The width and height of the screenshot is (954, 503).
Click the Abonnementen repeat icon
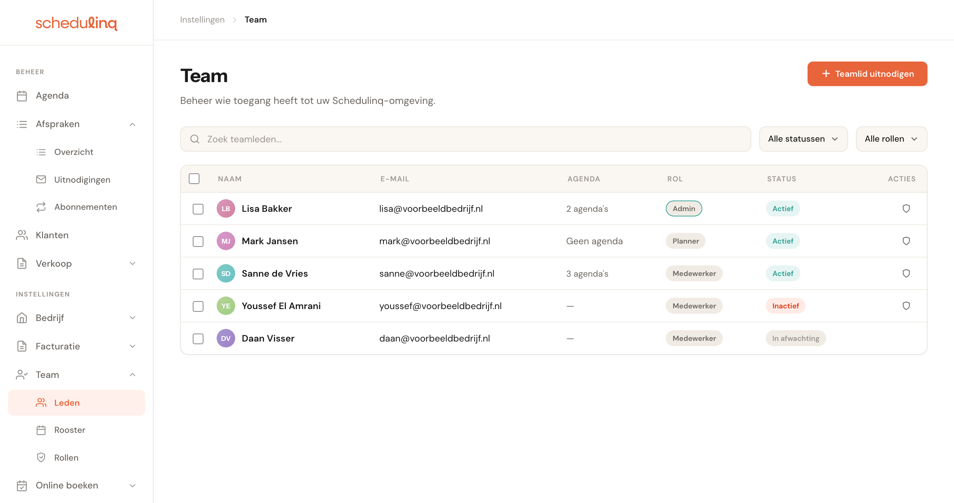tap(41, 207)
